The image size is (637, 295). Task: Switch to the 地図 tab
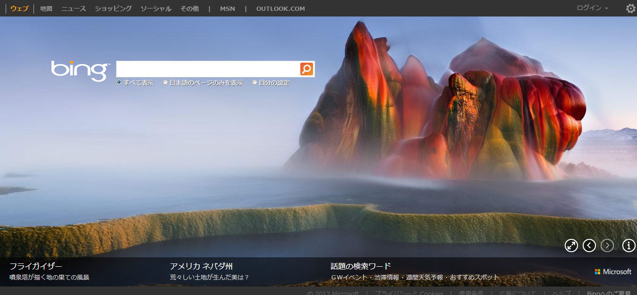tap(46, 8)
